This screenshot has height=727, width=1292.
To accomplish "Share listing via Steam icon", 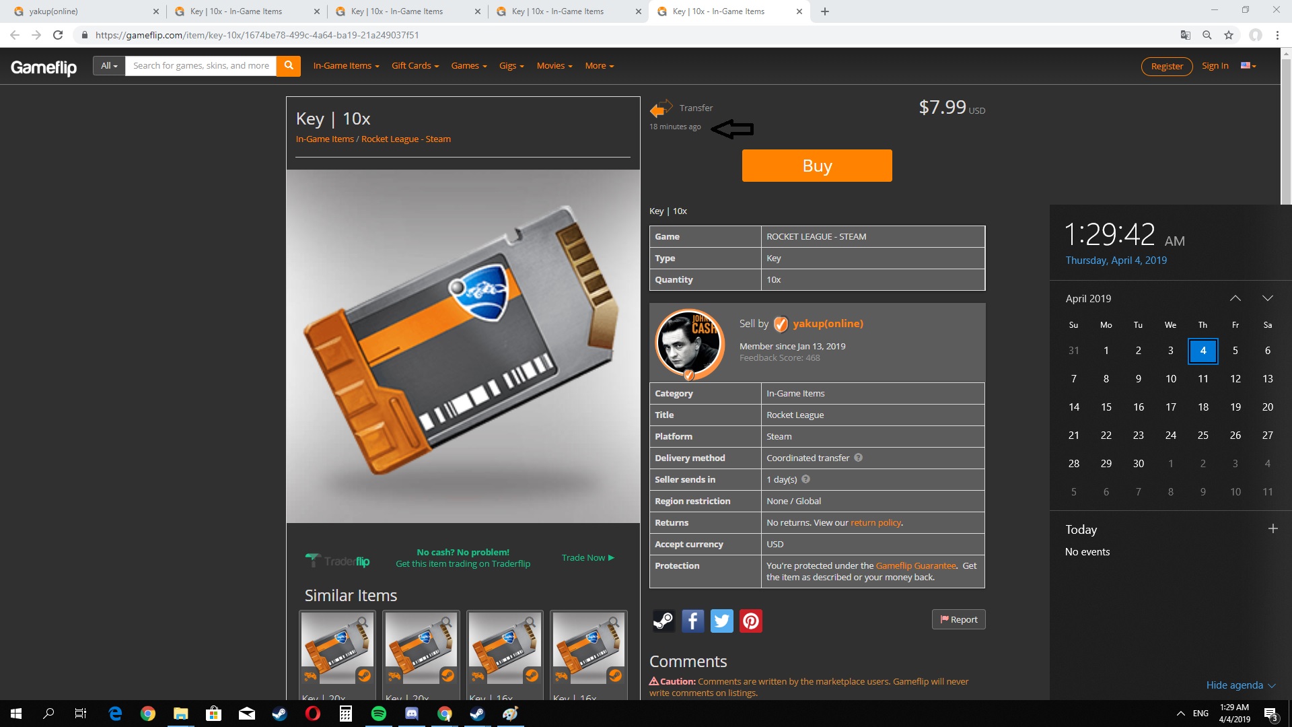I will point(663,621).
